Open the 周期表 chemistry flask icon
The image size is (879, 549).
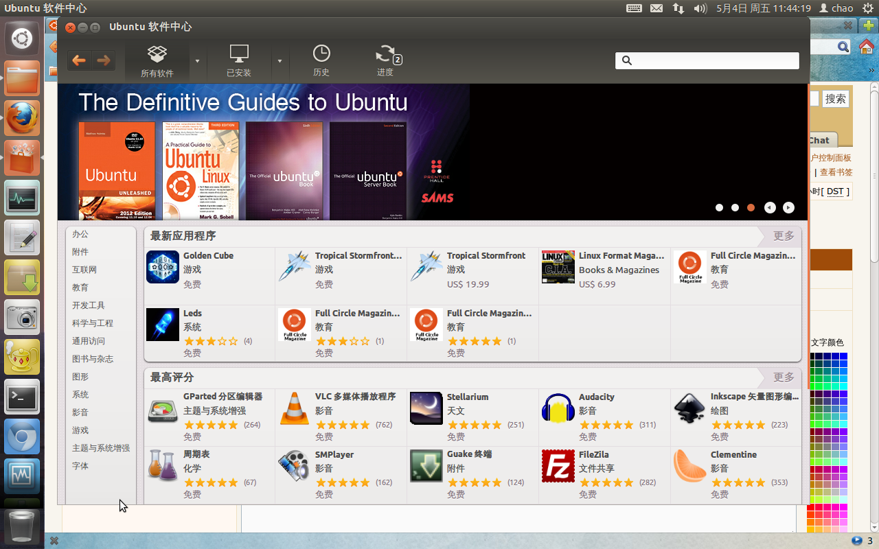coord(163,466)
